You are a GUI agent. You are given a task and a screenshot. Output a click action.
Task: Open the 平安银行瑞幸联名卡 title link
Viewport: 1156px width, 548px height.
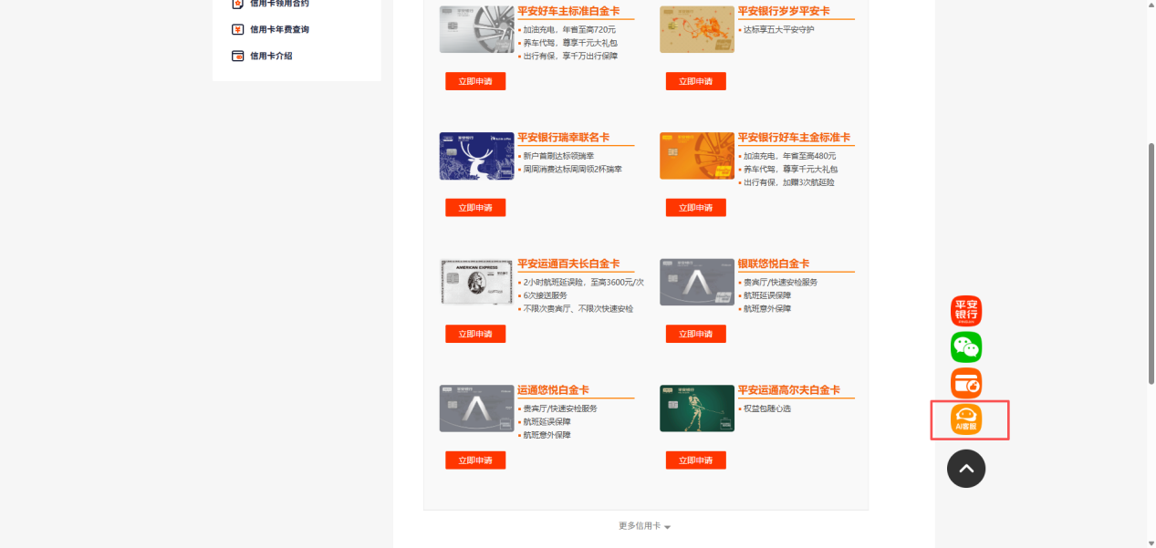click(x=563, y=138)
